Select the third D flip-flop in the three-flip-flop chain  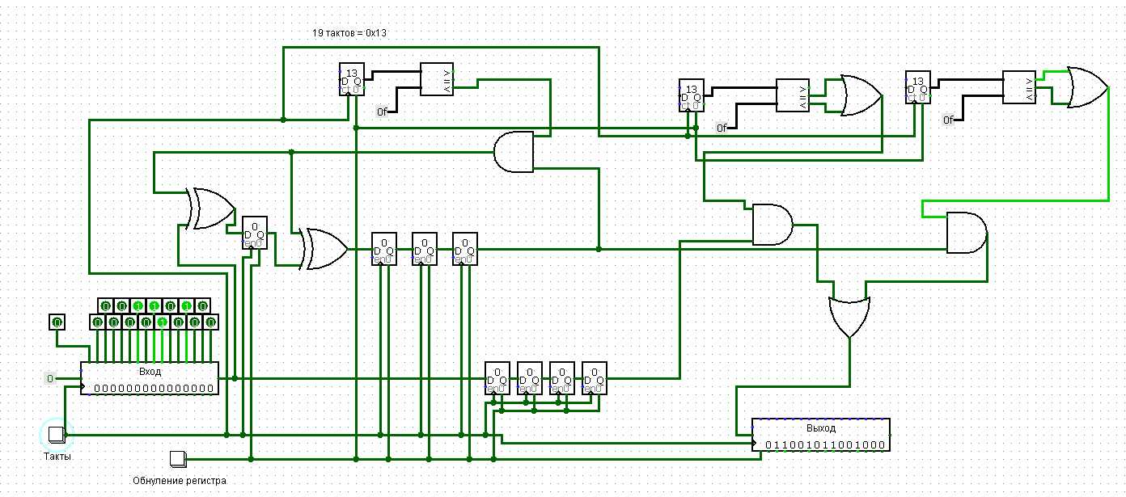(465, 249)
